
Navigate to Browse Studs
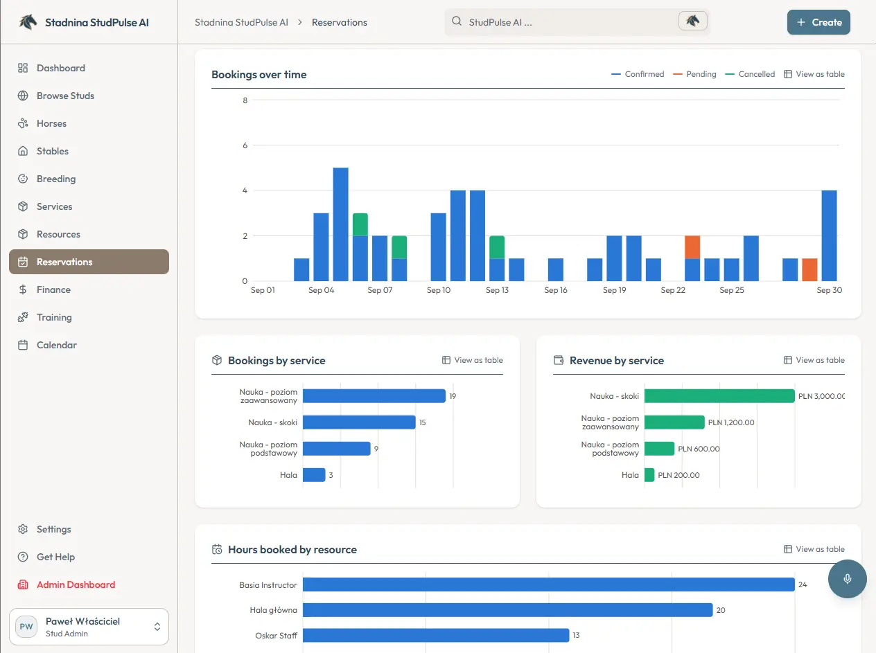(x=89, y=96)
